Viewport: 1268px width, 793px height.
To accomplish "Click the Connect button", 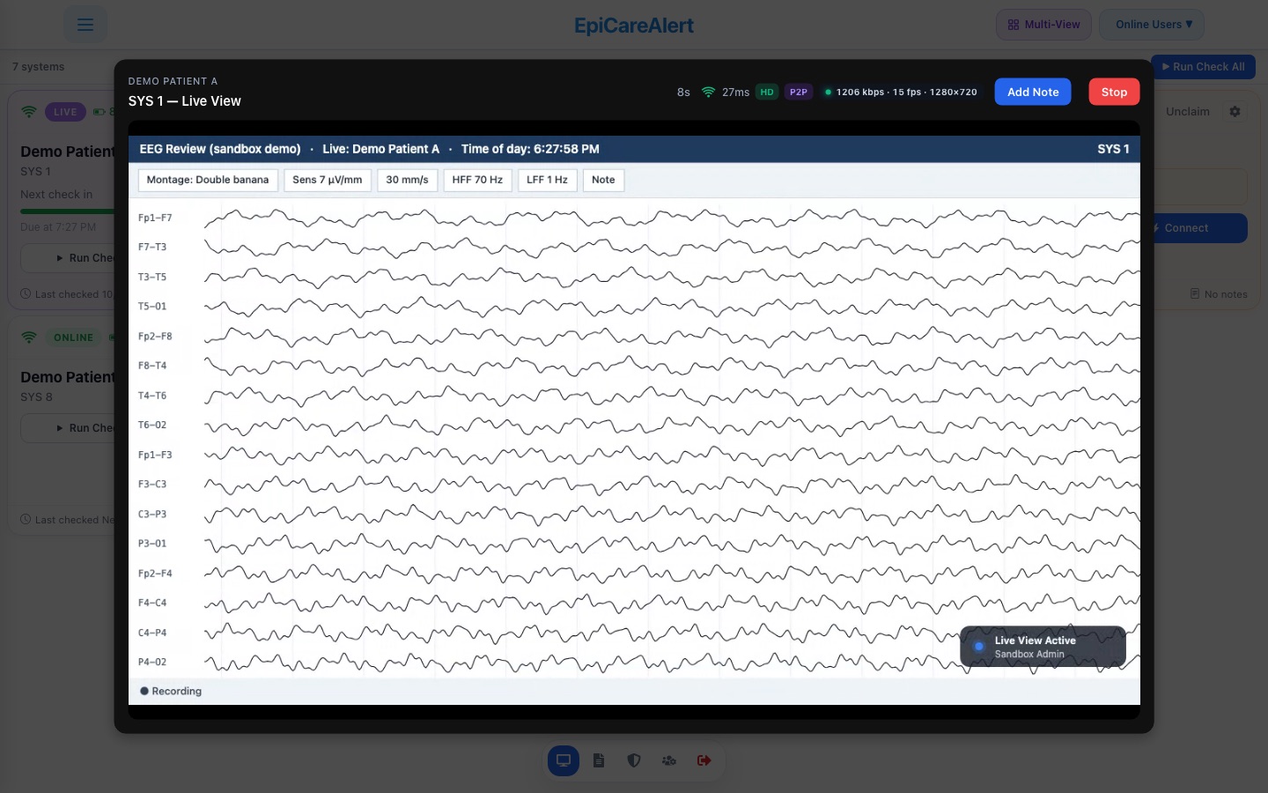I will [x=1198, y=228].
